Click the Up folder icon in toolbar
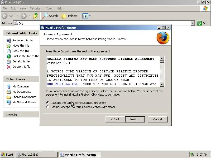The width and height of the screenshot is (211, 158). coord(36,16)
